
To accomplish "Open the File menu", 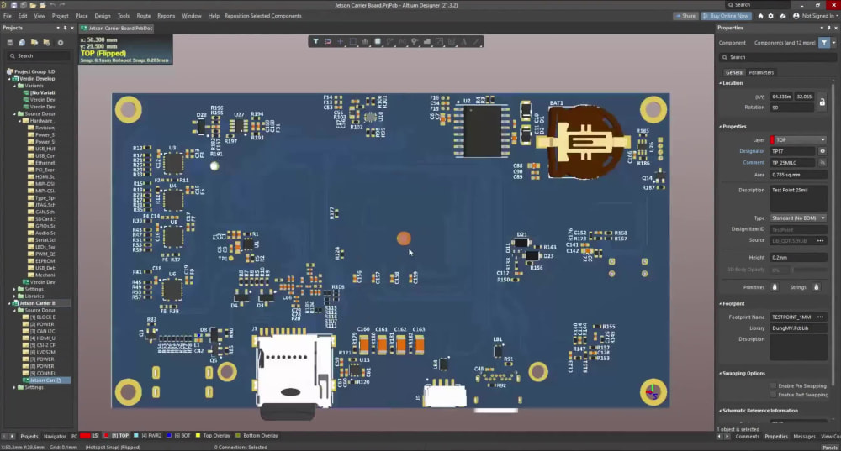I will point(8,16).
